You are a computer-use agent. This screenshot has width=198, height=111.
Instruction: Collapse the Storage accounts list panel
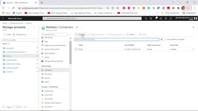pos(35,27)
